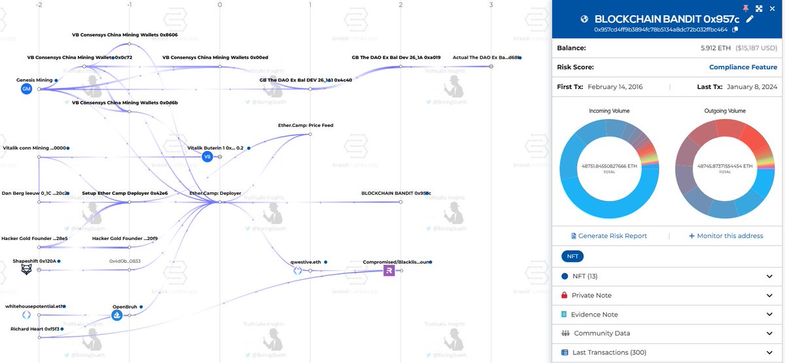Click the Shapeshift fox icon
785x363 pixels.
[x=26, y=270]
